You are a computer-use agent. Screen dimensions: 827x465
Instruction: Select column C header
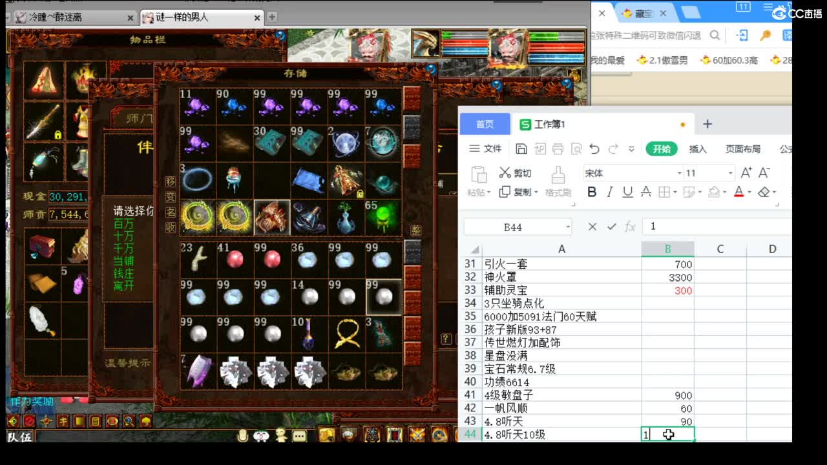(x=720, y=249)
